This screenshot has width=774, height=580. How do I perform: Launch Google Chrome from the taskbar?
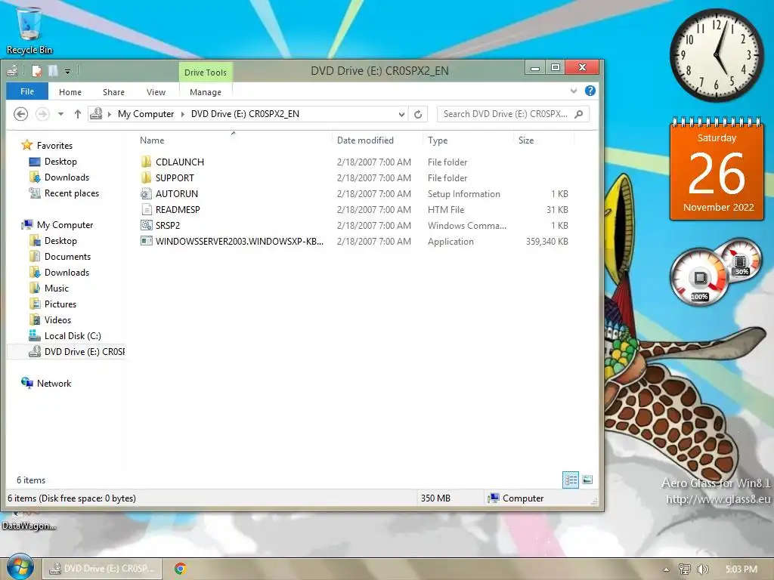point(180,569)
